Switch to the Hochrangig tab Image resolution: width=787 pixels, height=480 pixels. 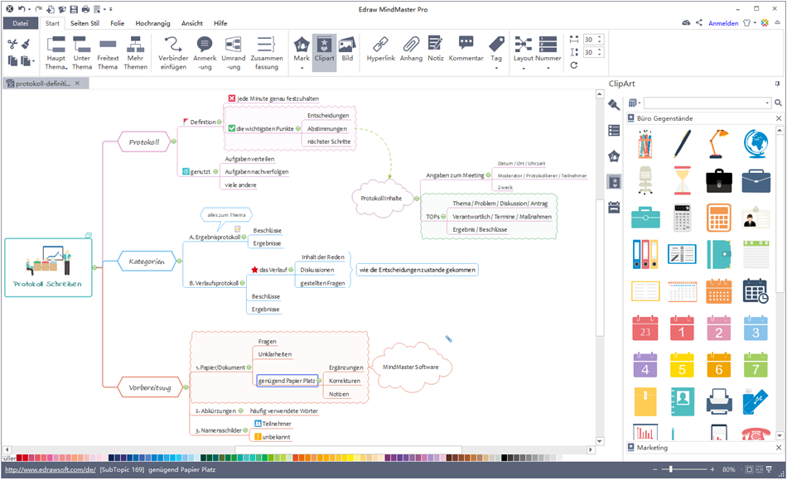click(x=152, y=23)
